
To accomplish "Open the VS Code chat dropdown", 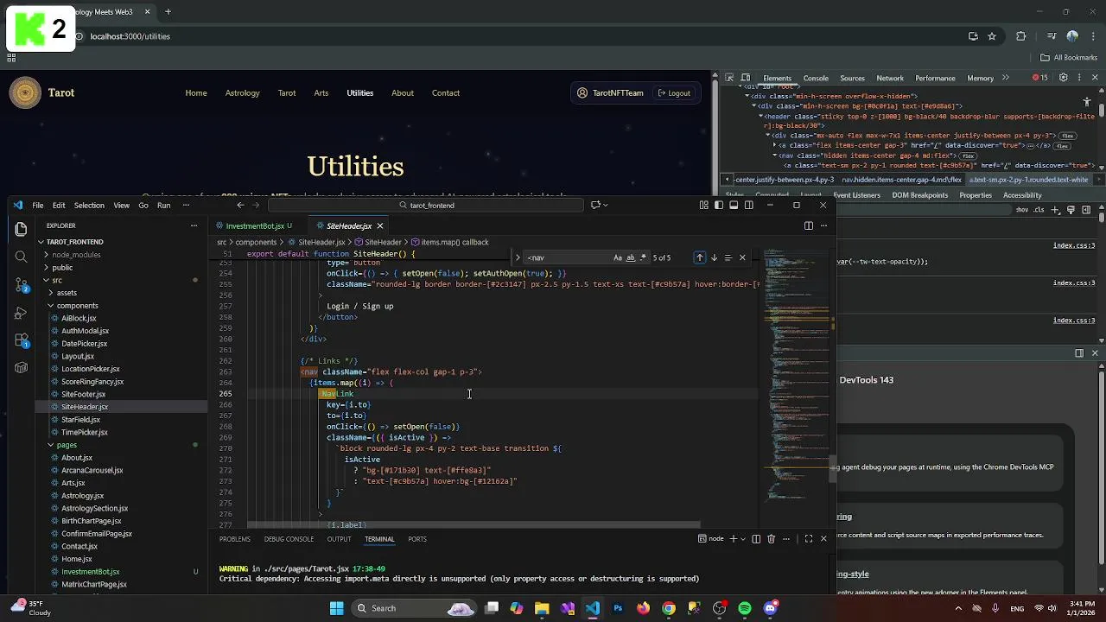I will tap(606, 206).
